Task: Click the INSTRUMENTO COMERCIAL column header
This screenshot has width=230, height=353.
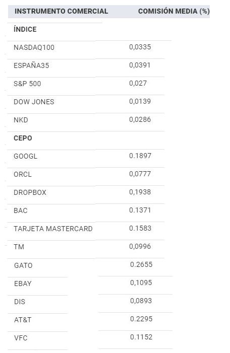Action: 61,11
